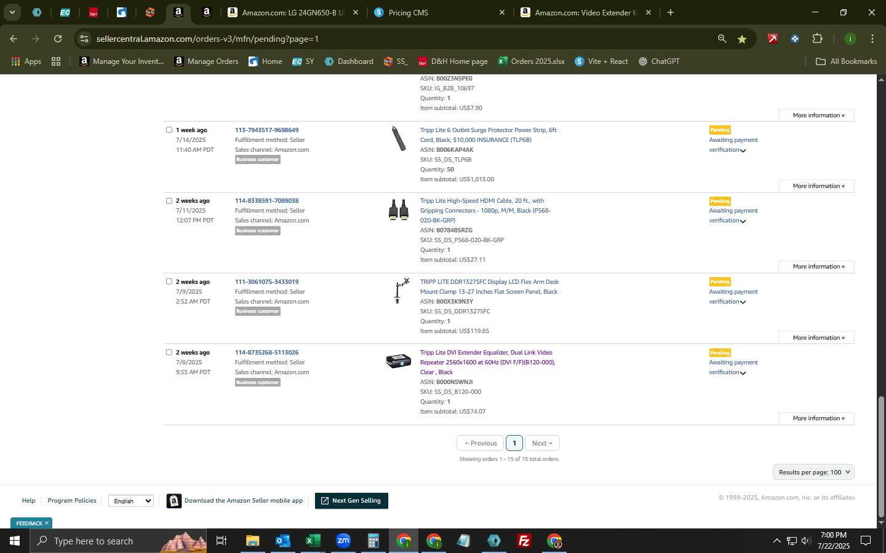Open the Chrome extensions puzzle icon
The image size is (886, 553).
tap(817, 39)
